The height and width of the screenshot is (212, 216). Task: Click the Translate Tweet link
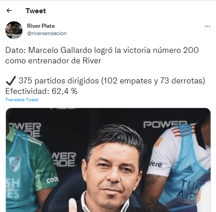click(x=22, y=100)
